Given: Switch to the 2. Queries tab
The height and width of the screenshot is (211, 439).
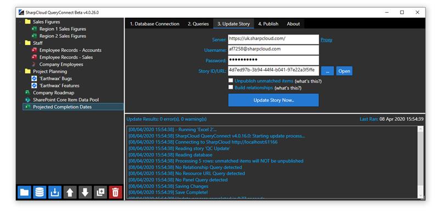Looking at the screenshot, I should (x=198, y=24).
